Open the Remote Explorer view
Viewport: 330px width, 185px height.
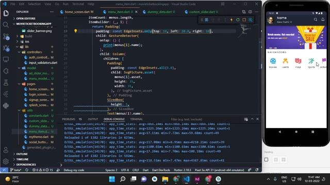(6, 60)
